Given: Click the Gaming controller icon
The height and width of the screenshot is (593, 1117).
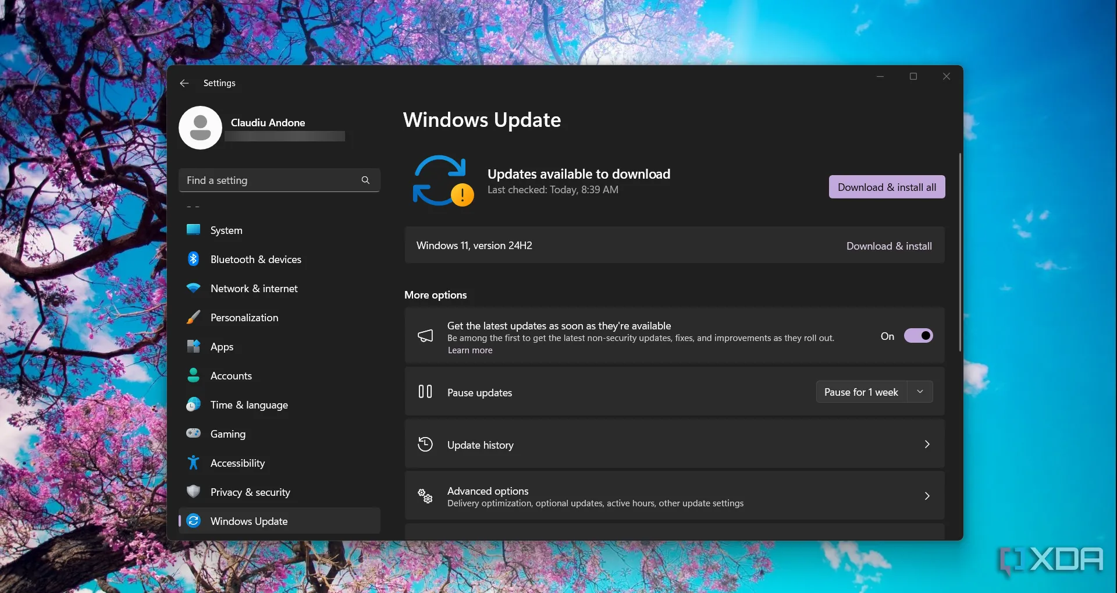Looking at the screenshot, I should [x=194, y=434].
